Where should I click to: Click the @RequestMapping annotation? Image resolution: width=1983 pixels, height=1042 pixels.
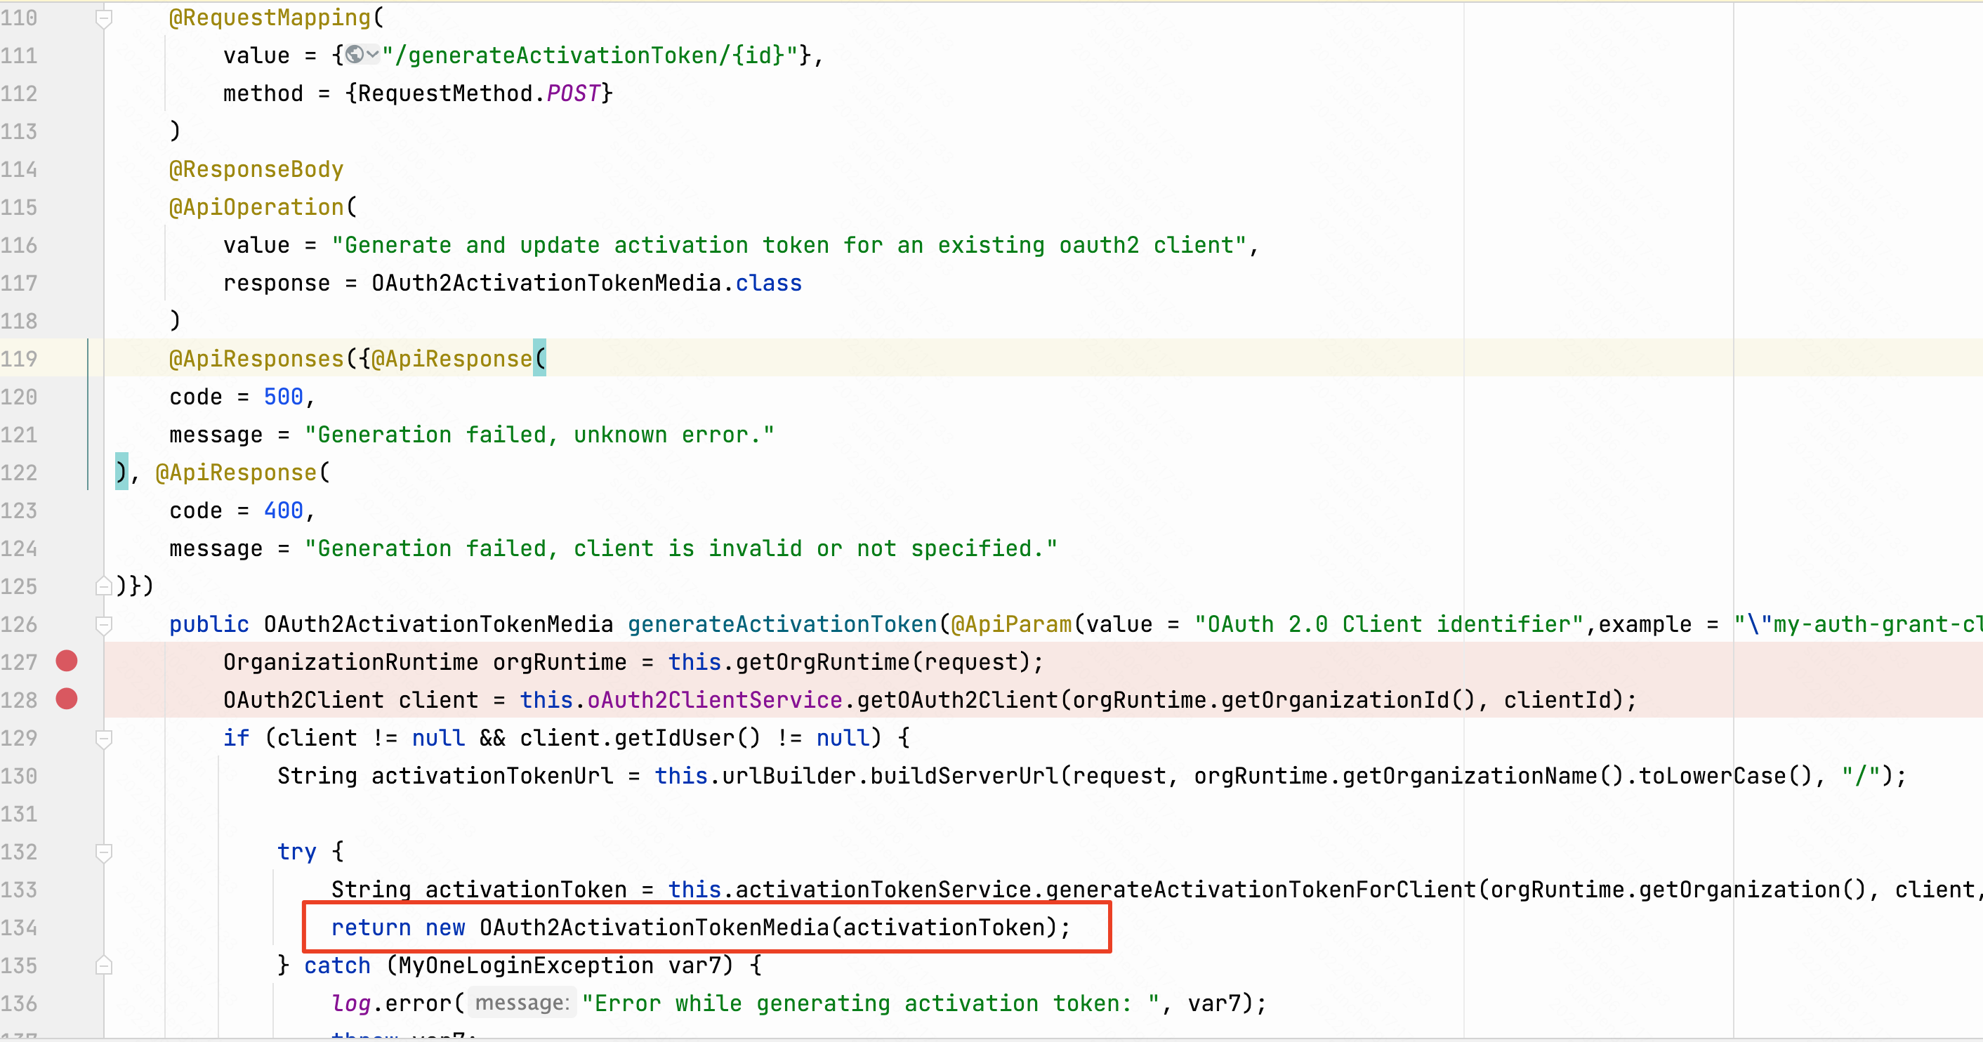point(270,18)
